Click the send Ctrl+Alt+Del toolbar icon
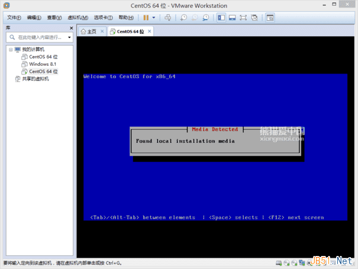Viewport: 358px width, 269px height. [x=168, y=18]
